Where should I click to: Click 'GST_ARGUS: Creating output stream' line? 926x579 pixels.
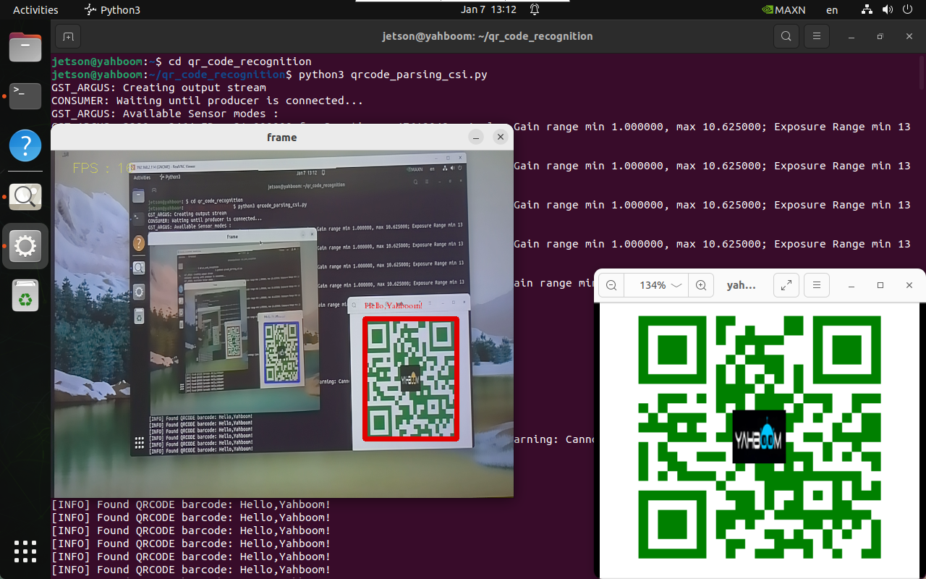coord(158,88)
